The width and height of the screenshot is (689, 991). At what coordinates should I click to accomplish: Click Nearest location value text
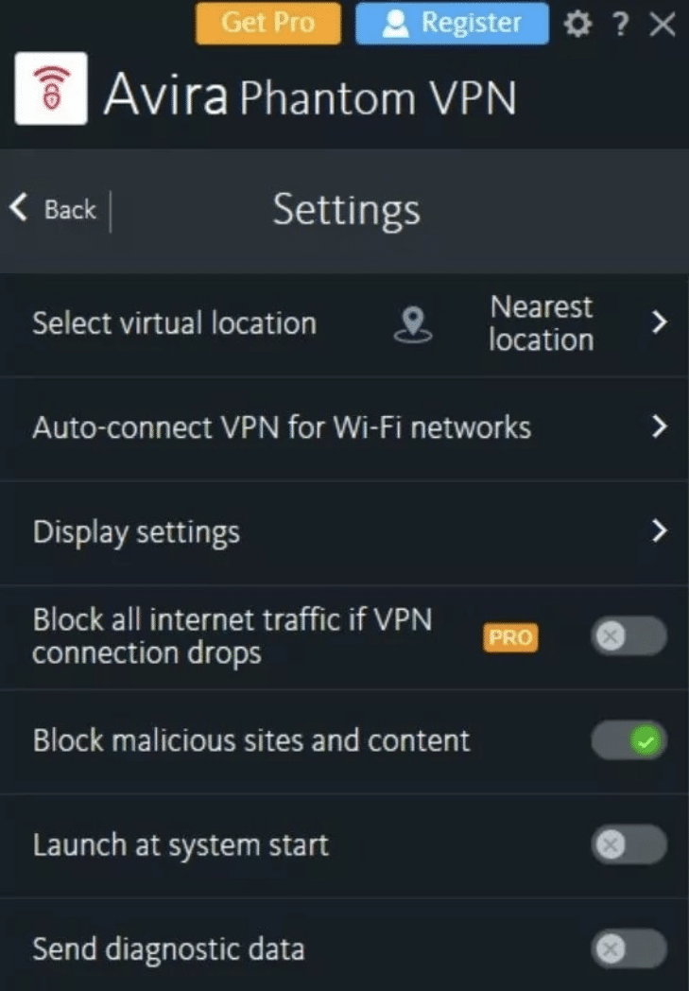point(542,323)
